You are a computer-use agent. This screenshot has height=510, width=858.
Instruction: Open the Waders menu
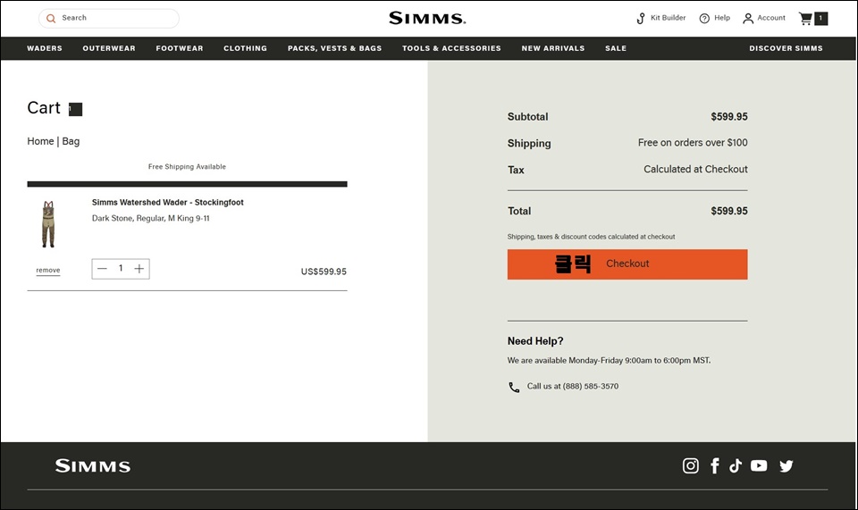[x=45, y=48]
